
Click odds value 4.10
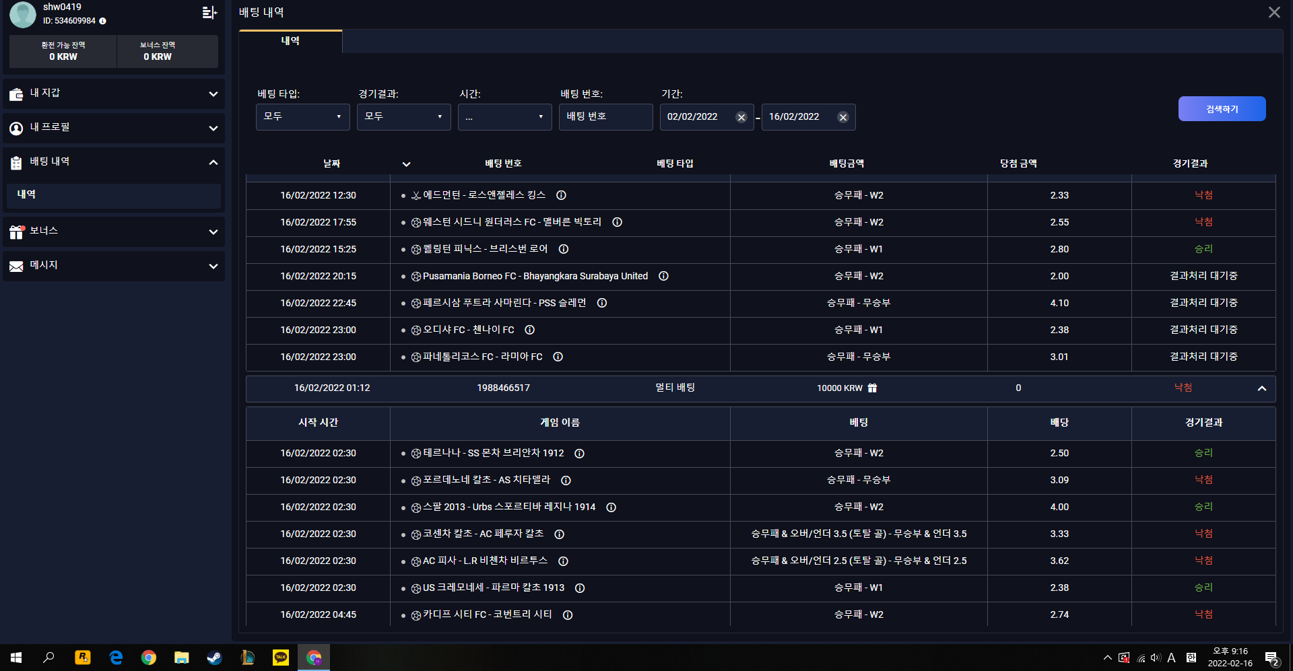tap(1059, 303)
